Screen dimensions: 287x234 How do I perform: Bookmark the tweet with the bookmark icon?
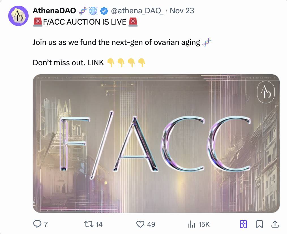[x=259, y=224]
